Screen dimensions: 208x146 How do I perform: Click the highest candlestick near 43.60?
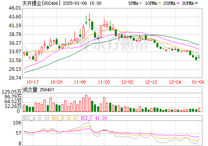[89, 20]
